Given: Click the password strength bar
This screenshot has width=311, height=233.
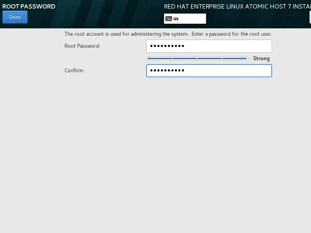Looking at the screenshot, I should pyautogui.click(x=197, y=58).
